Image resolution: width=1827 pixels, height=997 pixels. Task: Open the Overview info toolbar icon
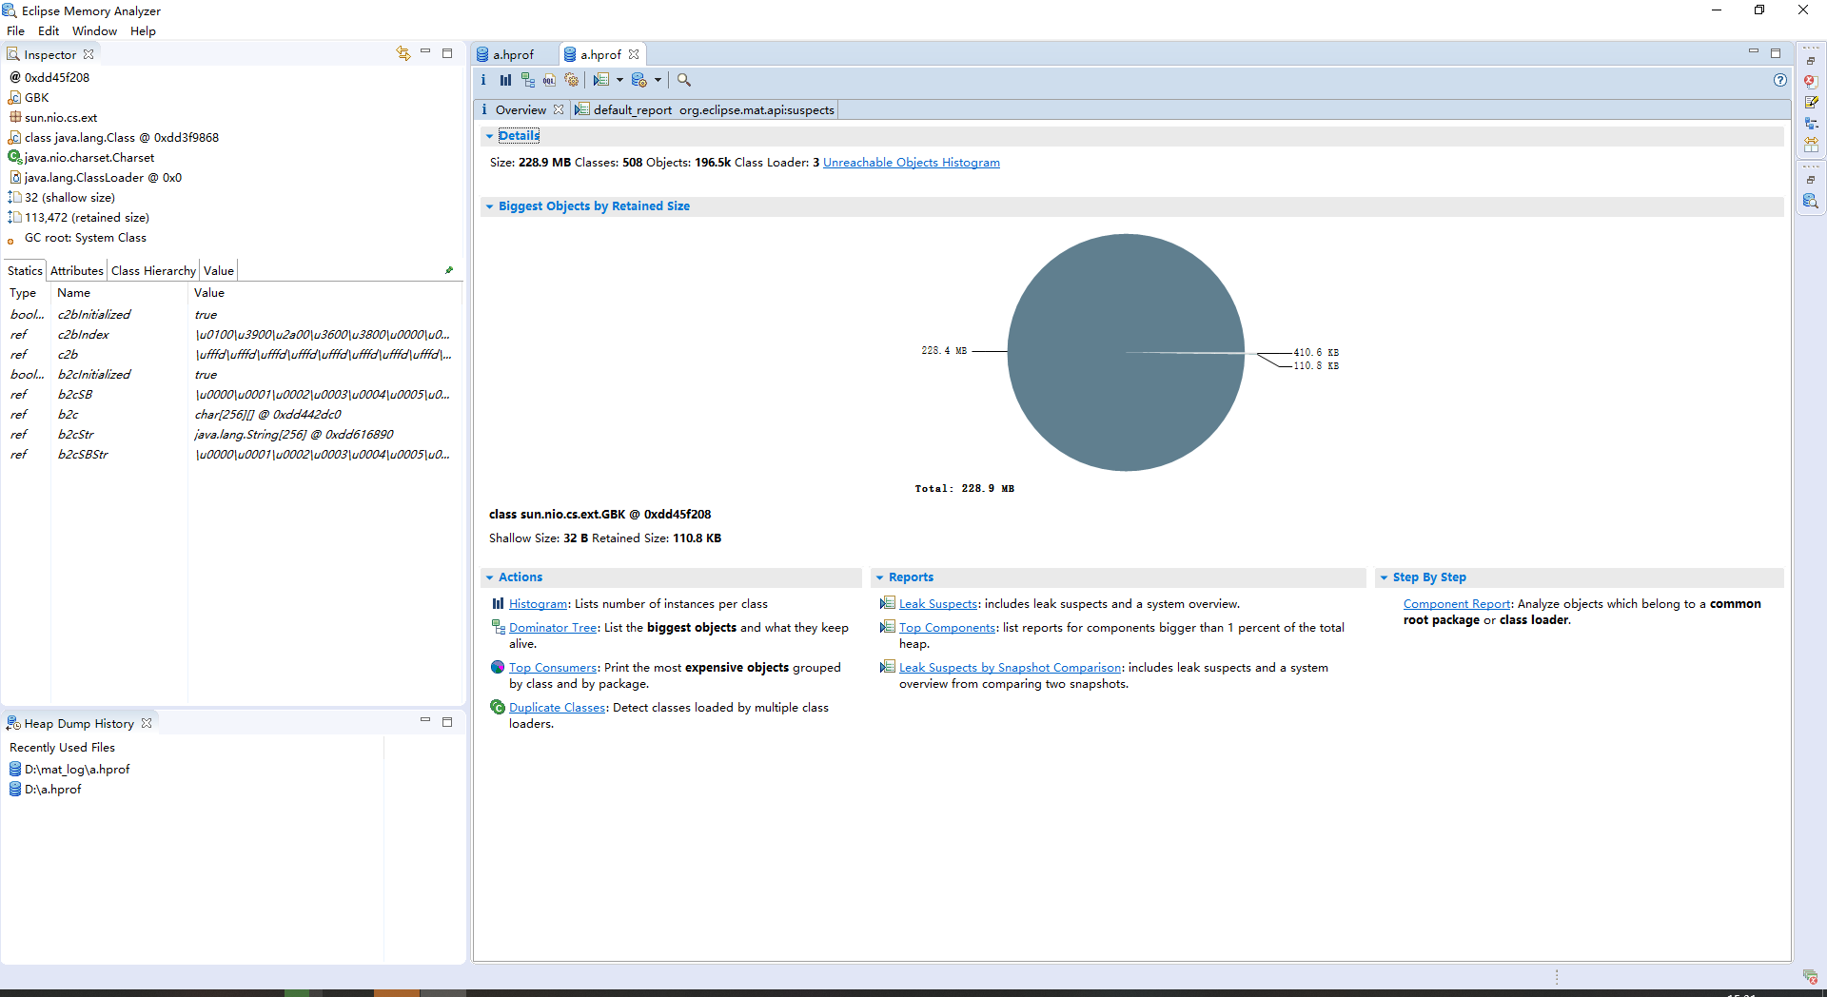(483, 80)
